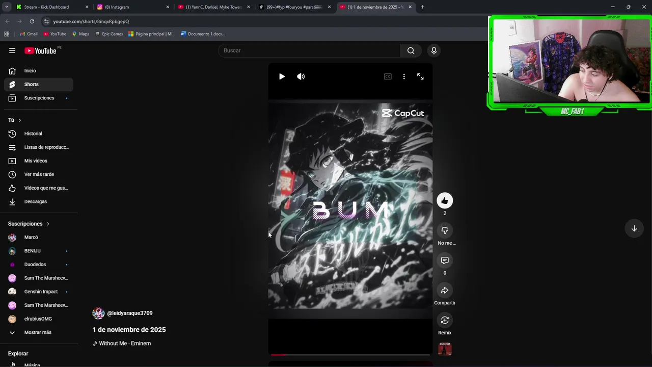The width and height of the screenshot is (652, 367).
Task: Go to the next Short with down arrow
Action: point(634,228)
